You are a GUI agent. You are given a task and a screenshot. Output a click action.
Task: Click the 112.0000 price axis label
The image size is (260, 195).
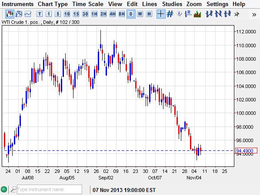[246, 32]
